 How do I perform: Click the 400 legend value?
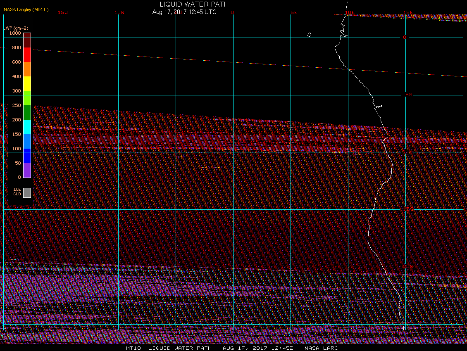[17, 76]
